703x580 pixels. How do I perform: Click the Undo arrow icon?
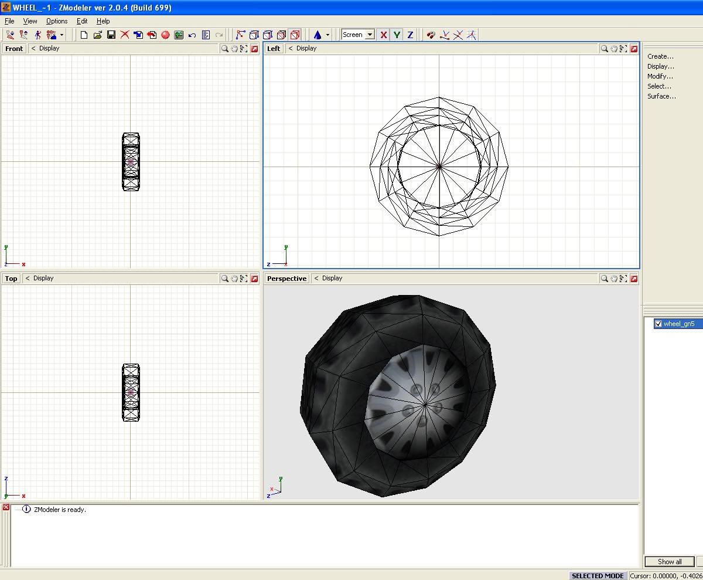coord(192,35)
